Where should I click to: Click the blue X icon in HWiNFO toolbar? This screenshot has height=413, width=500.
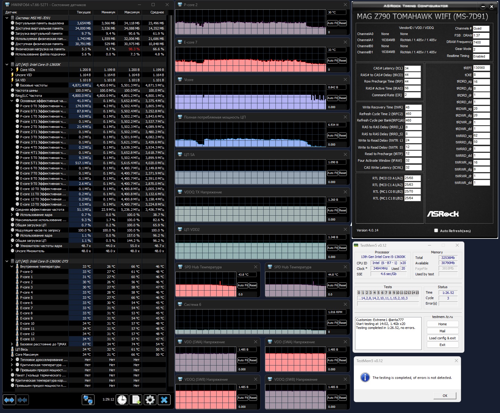point(164,400)
